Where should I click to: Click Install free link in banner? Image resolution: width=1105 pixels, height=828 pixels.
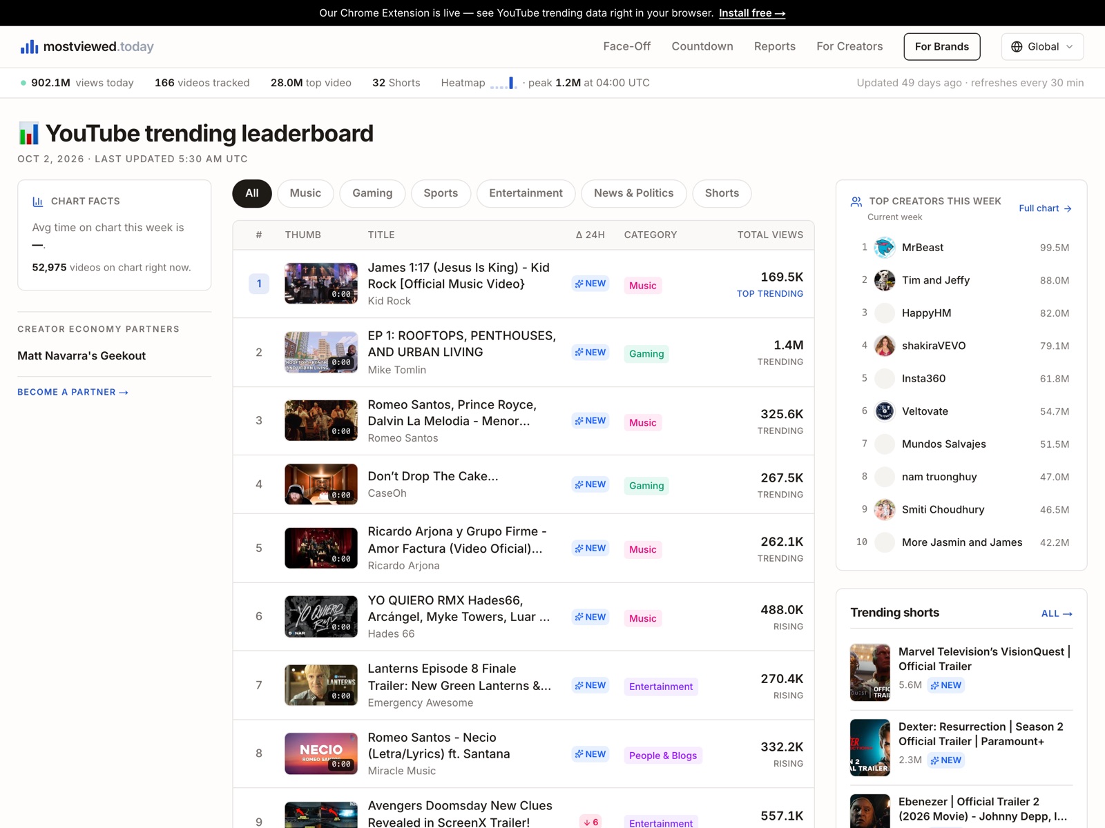[x=752, y=13]
